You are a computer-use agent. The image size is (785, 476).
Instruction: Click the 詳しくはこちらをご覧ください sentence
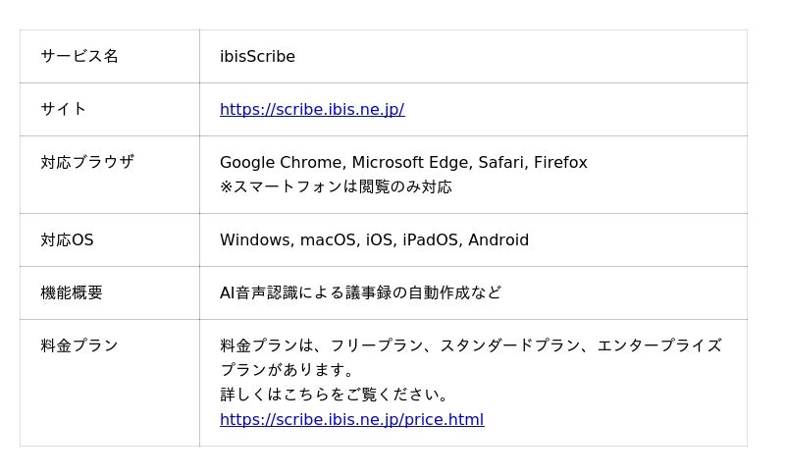coord(334,395)
